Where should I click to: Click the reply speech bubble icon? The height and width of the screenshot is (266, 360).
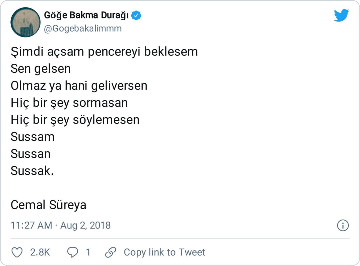[73, 252]
